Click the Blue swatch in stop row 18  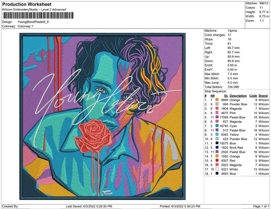click(217, 173)
